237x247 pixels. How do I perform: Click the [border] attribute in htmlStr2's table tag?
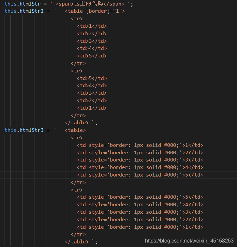tap(98, 11)
